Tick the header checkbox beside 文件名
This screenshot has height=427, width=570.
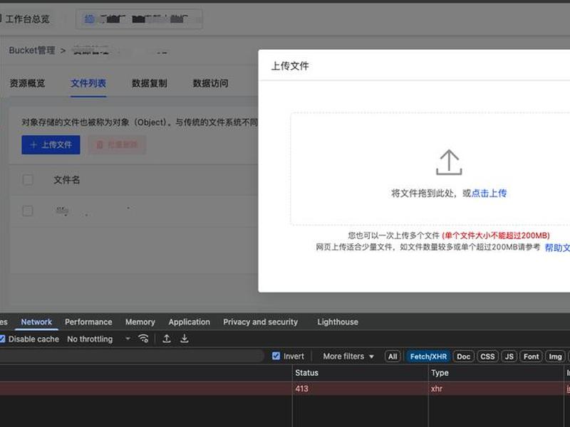[x=28, y=180]
